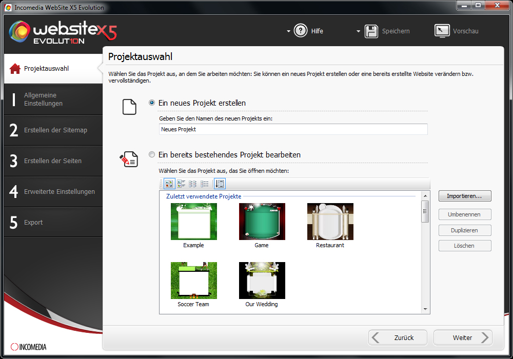Switch to the list view of projects

(204, 184)
